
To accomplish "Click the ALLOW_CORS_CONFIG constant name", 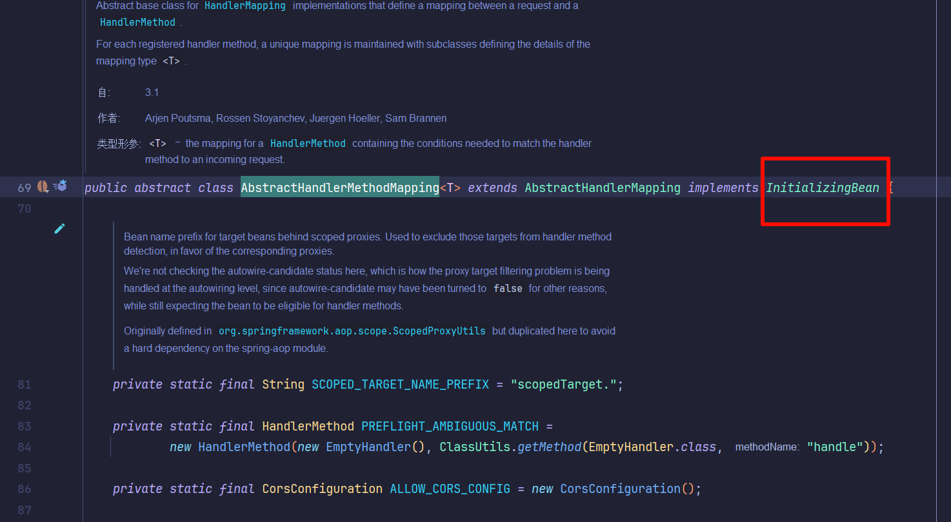I will click(x=450, y=489).
